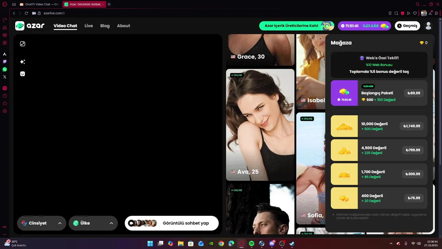Click the browser search magnifier icon
The height and width of the screenshot is (249, 442).
[417, 4]
